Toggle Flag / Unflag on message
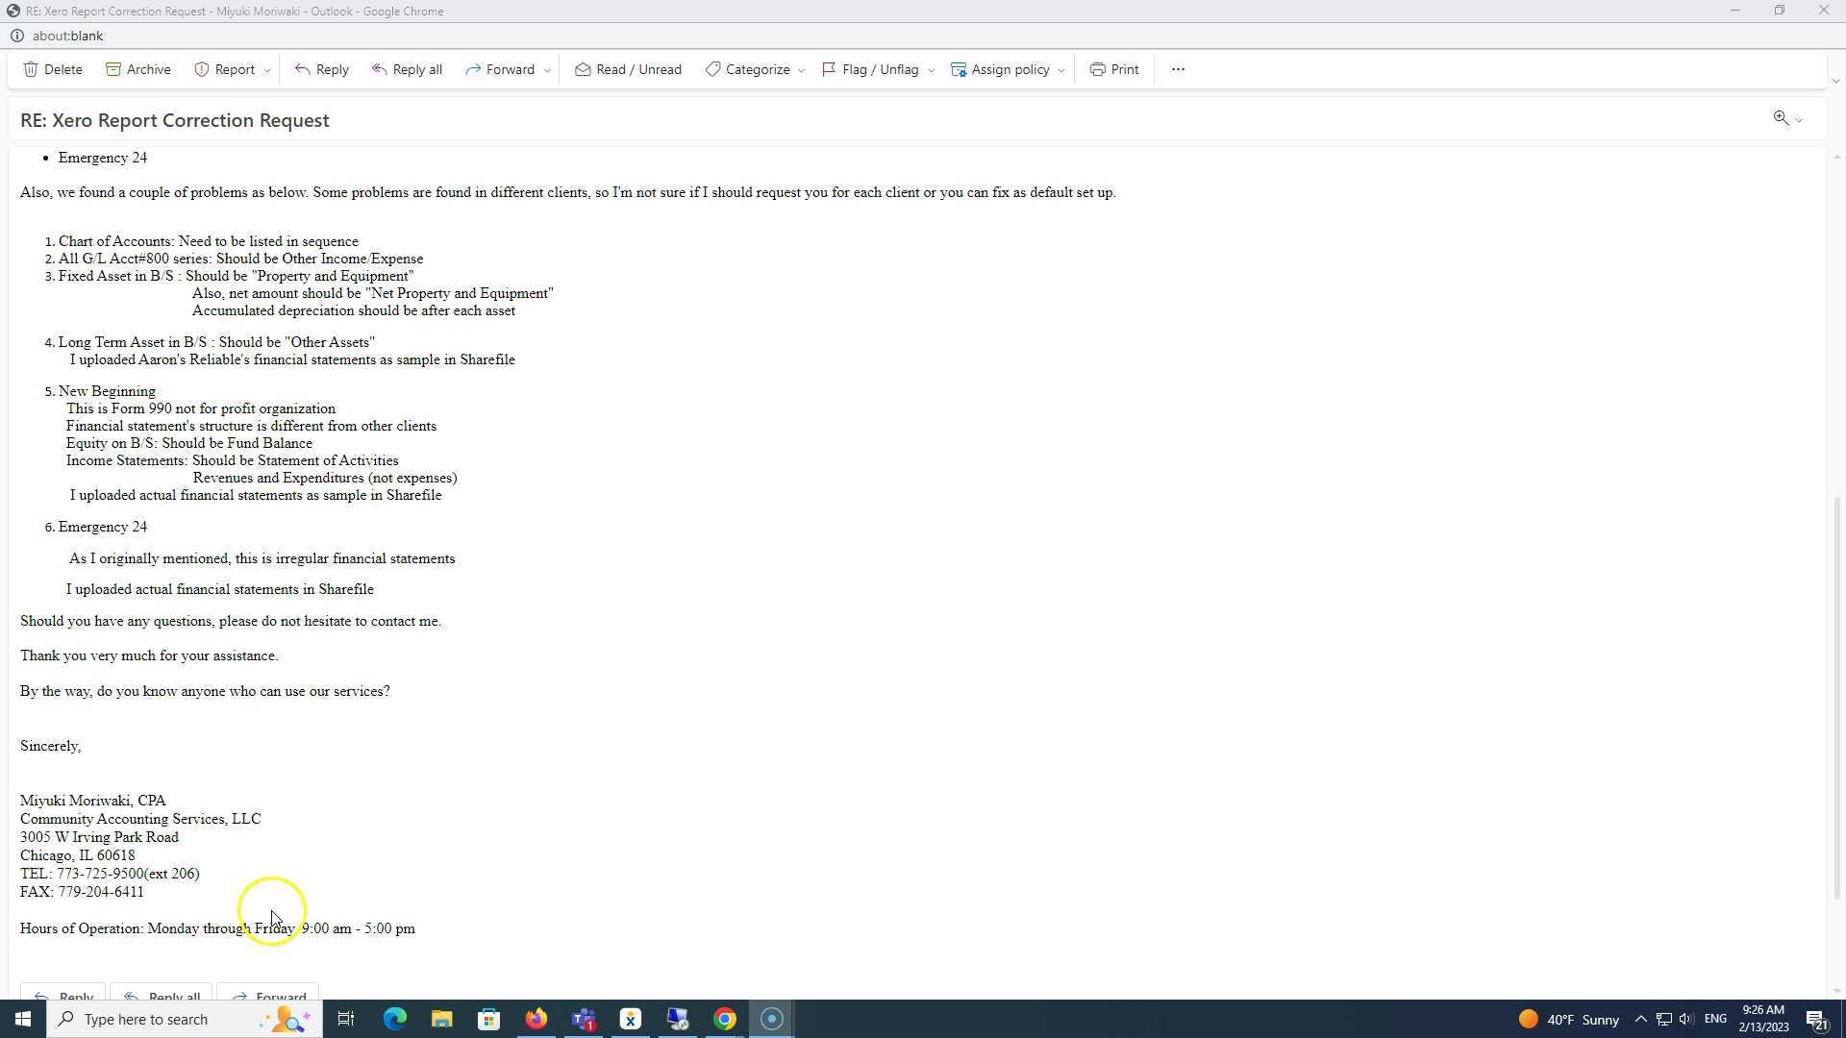 click(x=871, y=69)
